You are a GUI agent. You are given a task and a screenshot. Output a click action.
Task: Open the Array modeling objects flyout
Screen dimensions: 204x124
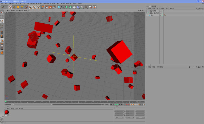point(70,7)
